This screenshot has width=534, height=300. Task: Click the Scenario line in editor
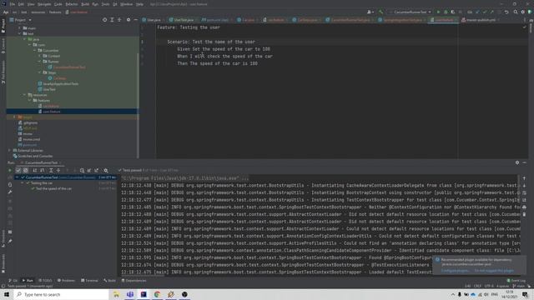pos(211,42)
